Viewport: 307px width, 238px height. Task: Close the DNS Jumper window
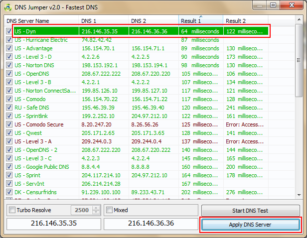(292, 5)
